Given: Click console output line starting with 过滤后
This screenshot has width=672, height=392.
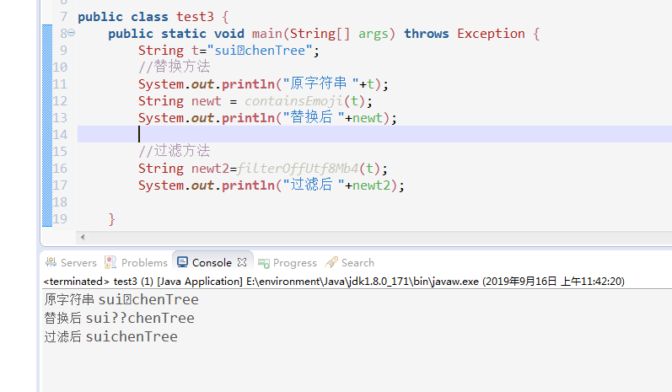Looking at the screenshot, I should pos(110,336).
